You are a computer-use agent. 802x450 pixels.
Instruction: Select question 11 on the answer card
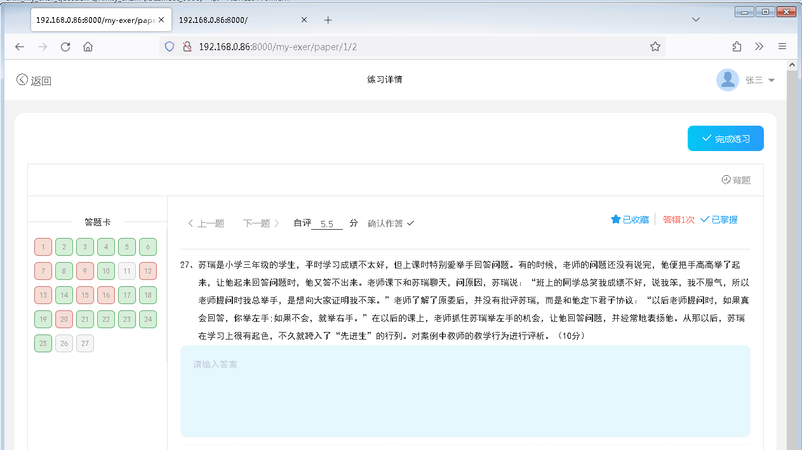click(126, 271)
